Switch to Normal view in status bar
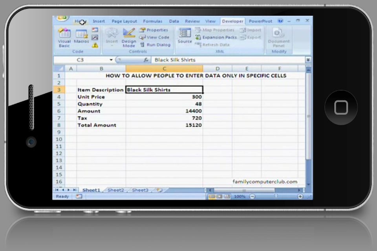The width and height of the screenshot is (377, 251). pyautogui.click(x=212, y=196)
